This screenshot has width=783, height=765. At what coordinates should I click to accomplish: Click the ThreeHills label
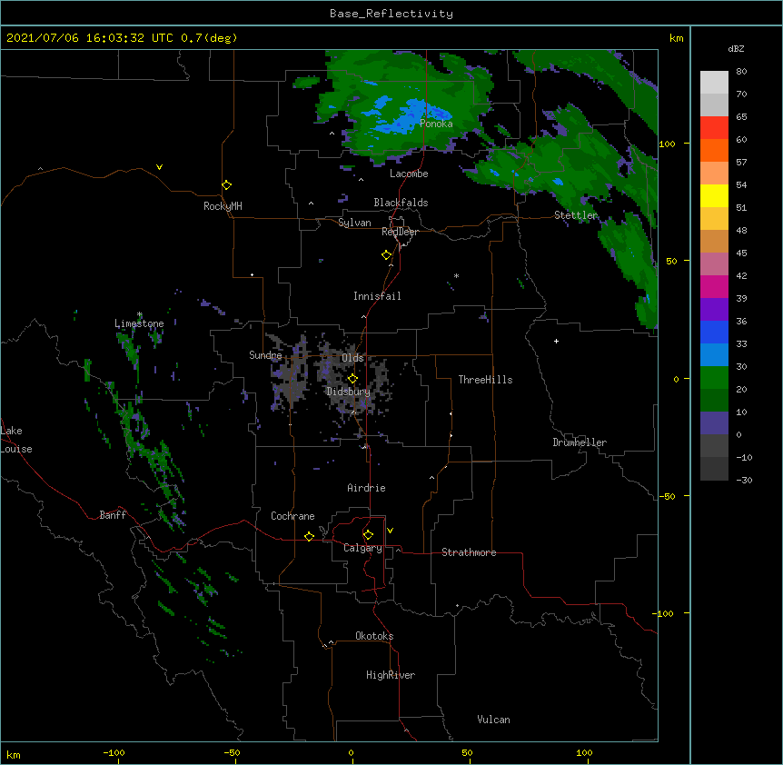tap(485, 380)
